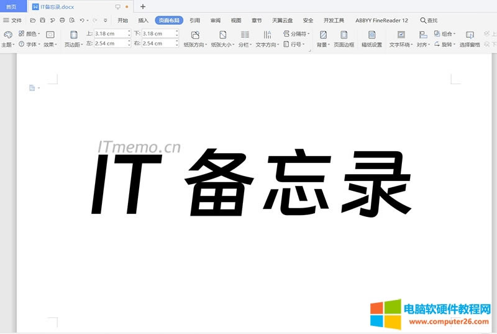Click the 文字环绕 (Text Wrap) icon
The image size is (497, 334).
point(401,35)
